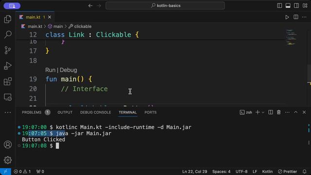This screenshot has width=311, height=175.
Task: Click the purple screen-share button at top left
Action: pyautogui.click(x=12, y=6)
